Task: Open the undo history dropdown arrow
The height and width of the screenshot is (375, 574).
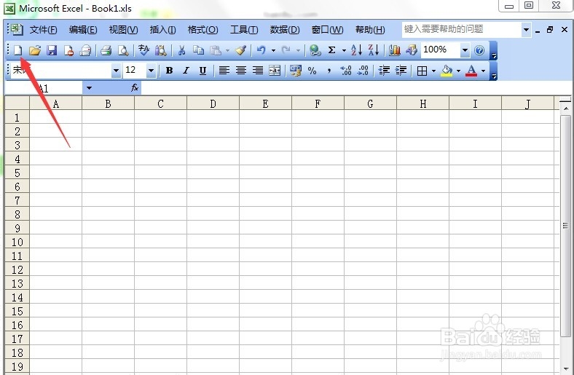Action: (x=273, y=50)
